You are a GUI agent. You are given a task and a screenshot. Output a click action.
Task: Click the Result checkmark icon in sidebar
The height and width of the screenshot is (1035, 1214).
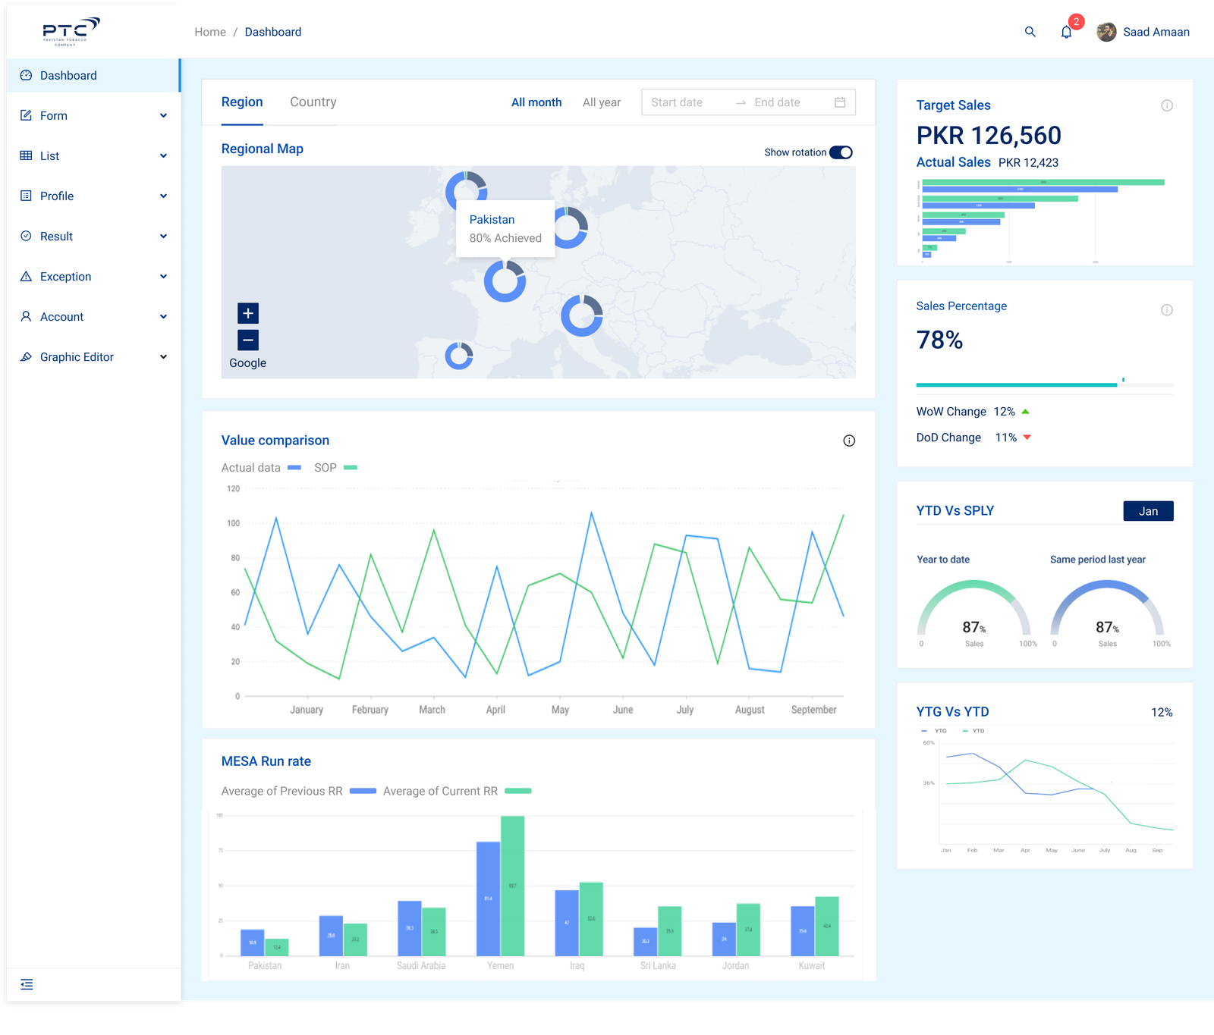[x=26, y=236]
